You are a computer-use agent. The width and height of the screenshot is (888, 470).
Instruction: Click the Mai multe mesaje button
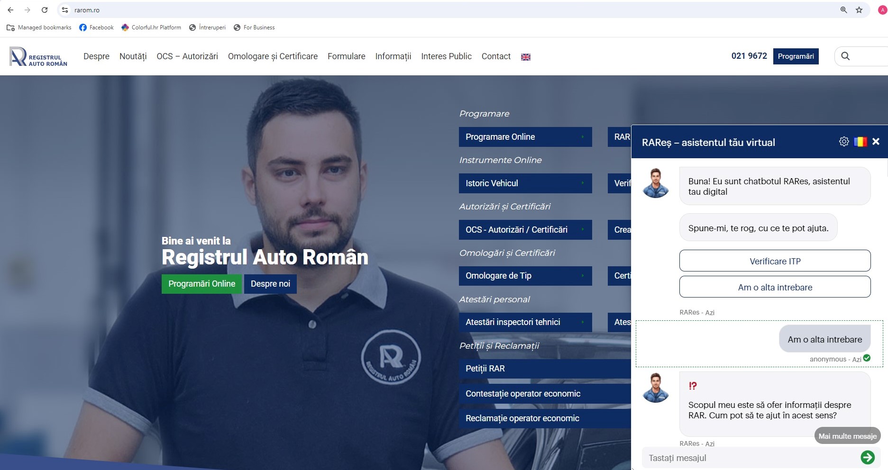pos(847,436)
